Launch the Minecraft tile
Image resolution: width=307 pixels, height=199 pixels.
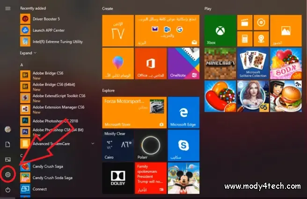[220, 64]
